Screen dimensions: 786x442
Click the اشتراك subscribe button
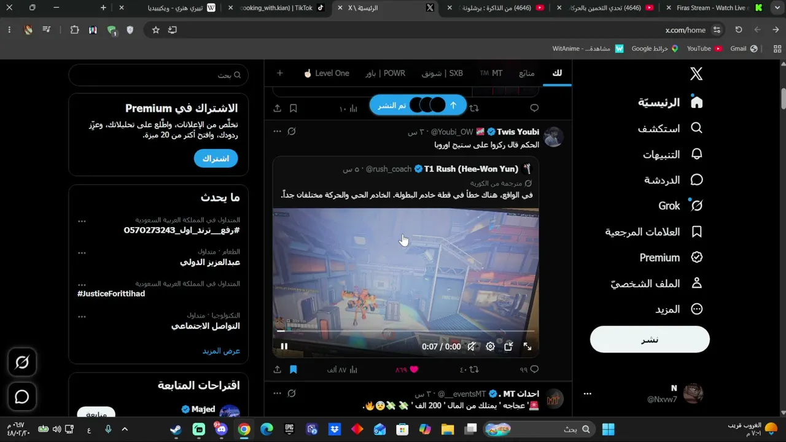tap(216, 158)
